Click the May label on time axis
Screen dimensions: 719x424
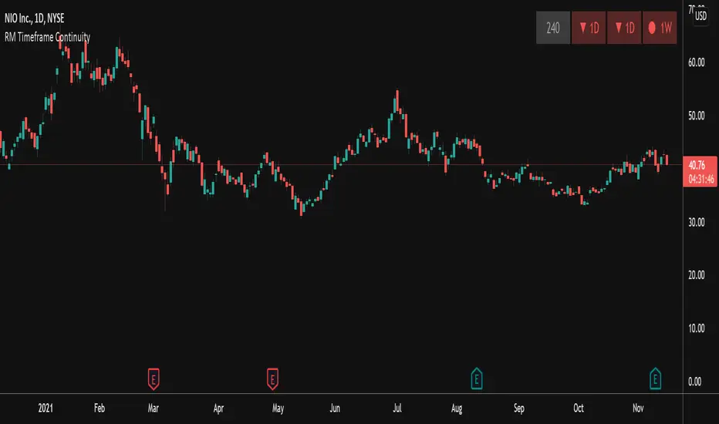278,408
